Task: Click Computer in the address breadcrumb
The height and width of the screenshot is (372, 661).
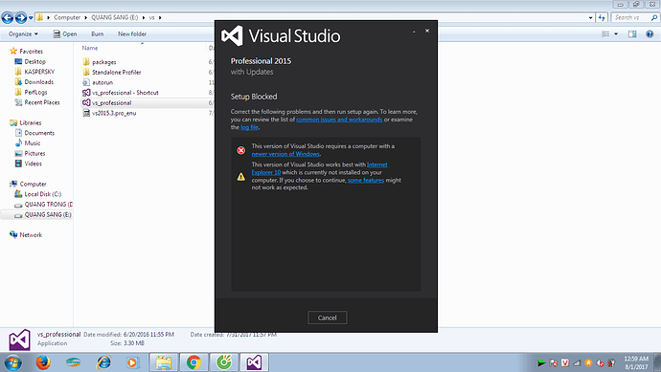Action: [67, 17]
